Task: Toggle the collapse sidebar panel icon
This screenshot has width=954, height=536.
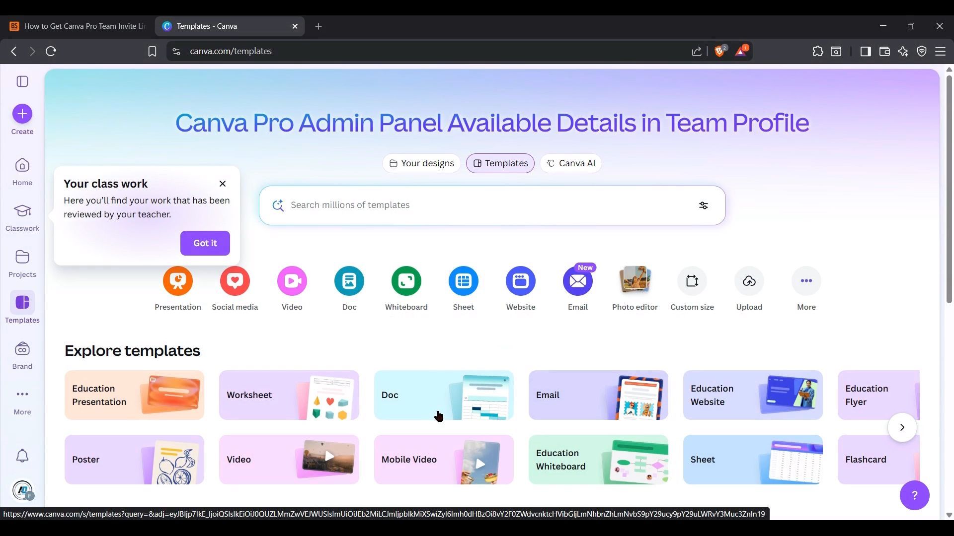Action: (x=22, y=81)
